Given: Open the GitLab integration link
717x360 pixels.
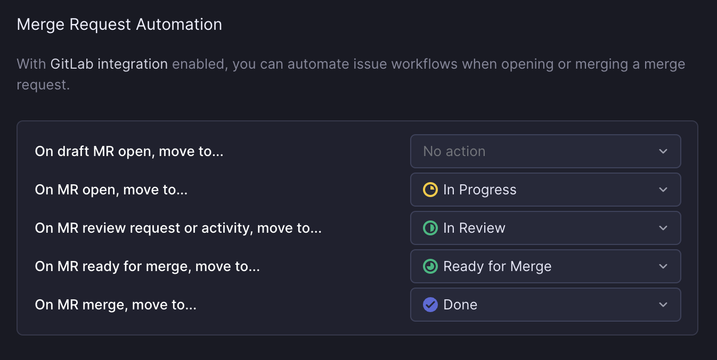Looking at the screenshot, I should pos(108,64).
